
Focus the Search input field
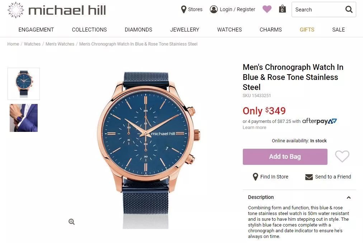318,9
